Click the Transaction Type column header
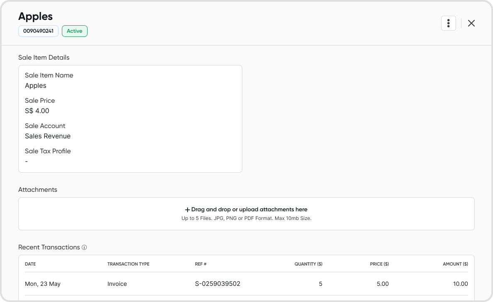493x302 pixels. pyautogui.click(x=128, y=264)
